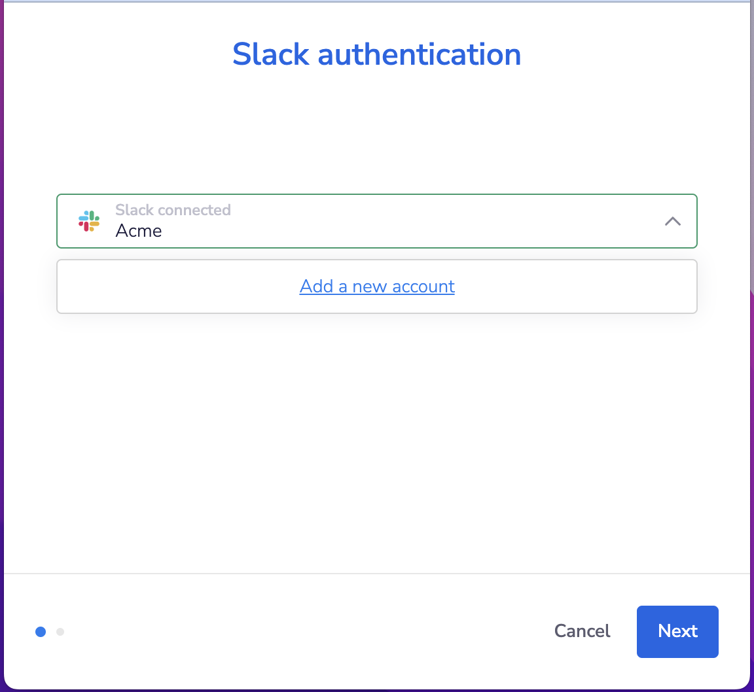This screenshot has width=754, height=692.
Task: Click the purple background strip at left edge
Action: (x=1, y=392)
